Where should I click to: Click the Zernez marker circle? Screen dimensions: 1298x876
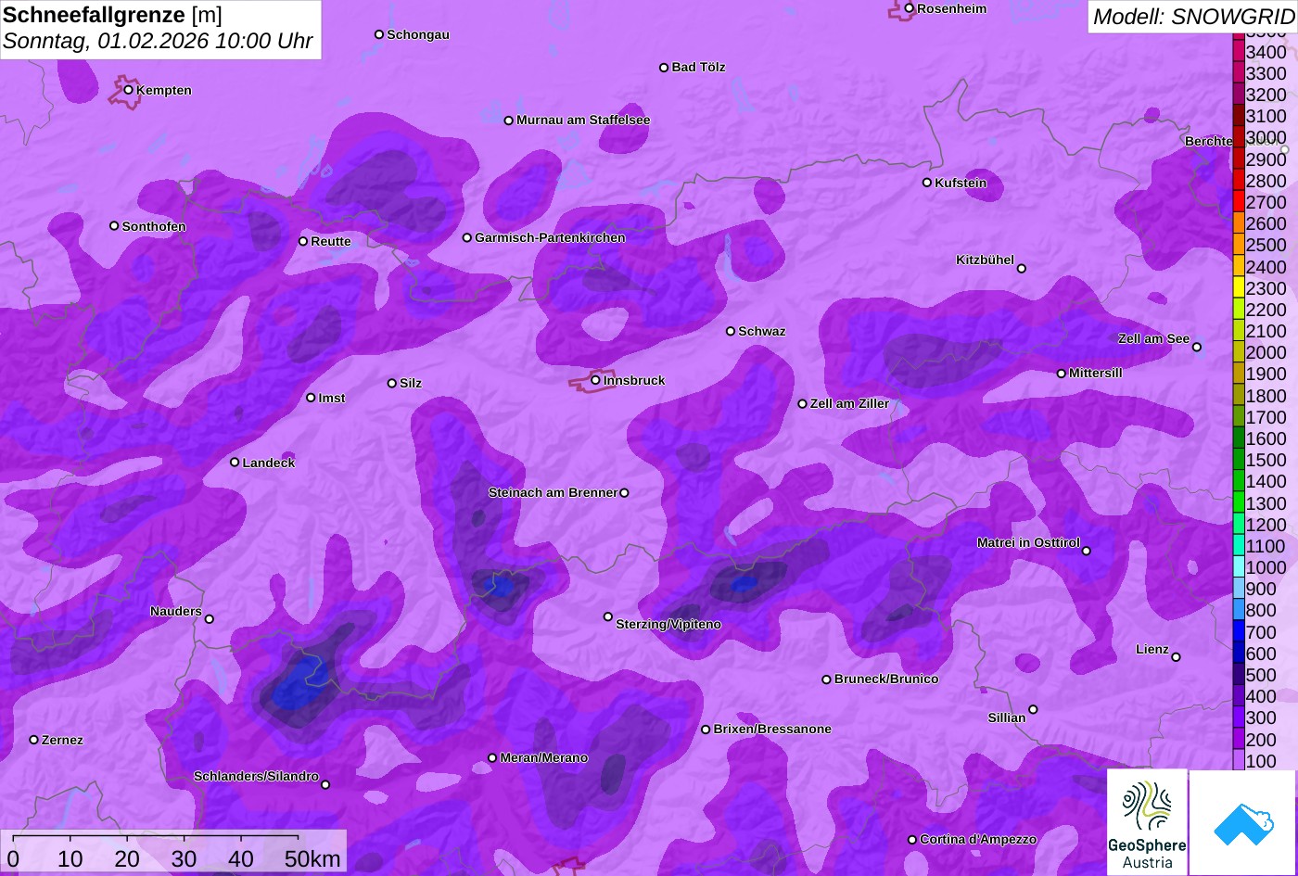coord(34,740)
